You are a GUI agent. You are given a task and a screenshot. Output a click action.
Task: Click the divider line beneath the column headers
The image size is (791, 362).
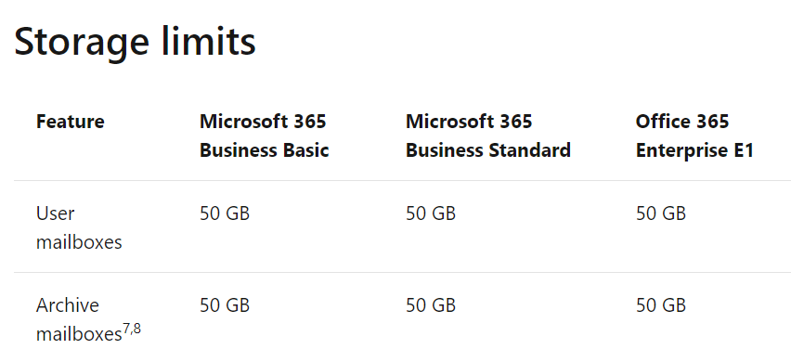[x=402, y=180]
